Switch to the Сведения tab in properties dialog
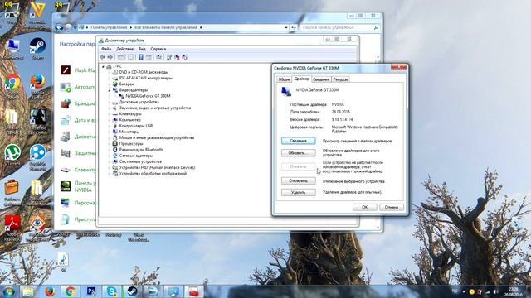The height and width of the screenshot is (298, 531). tap(321, 79)
